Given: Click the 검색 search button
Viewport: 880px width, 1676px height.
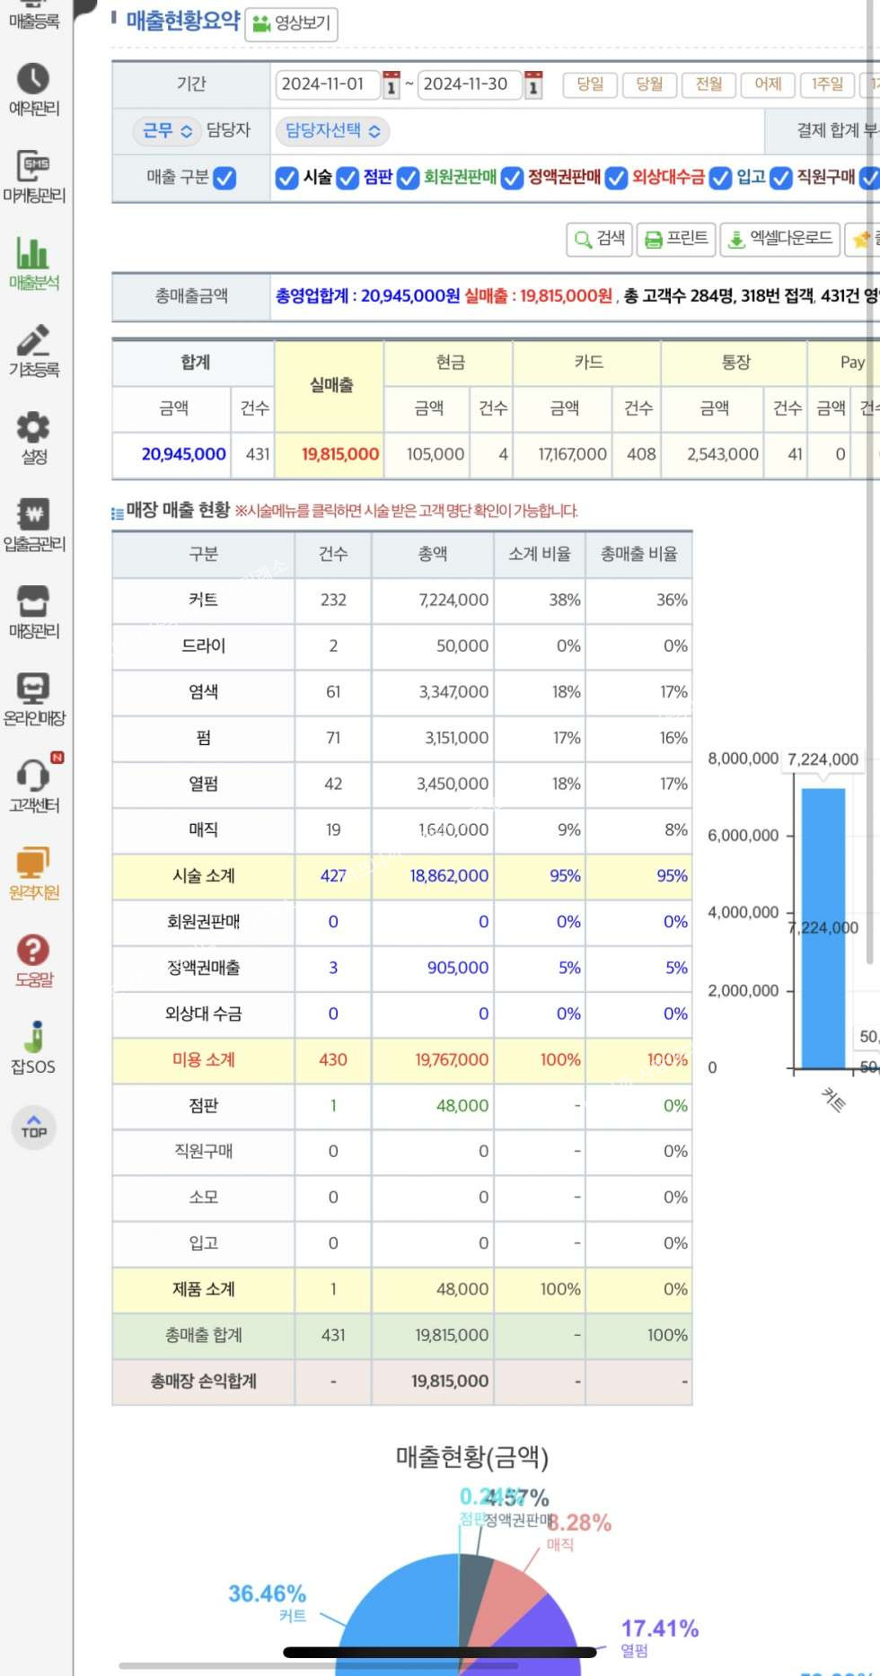Looking at the screenshot, I should 599,239.
